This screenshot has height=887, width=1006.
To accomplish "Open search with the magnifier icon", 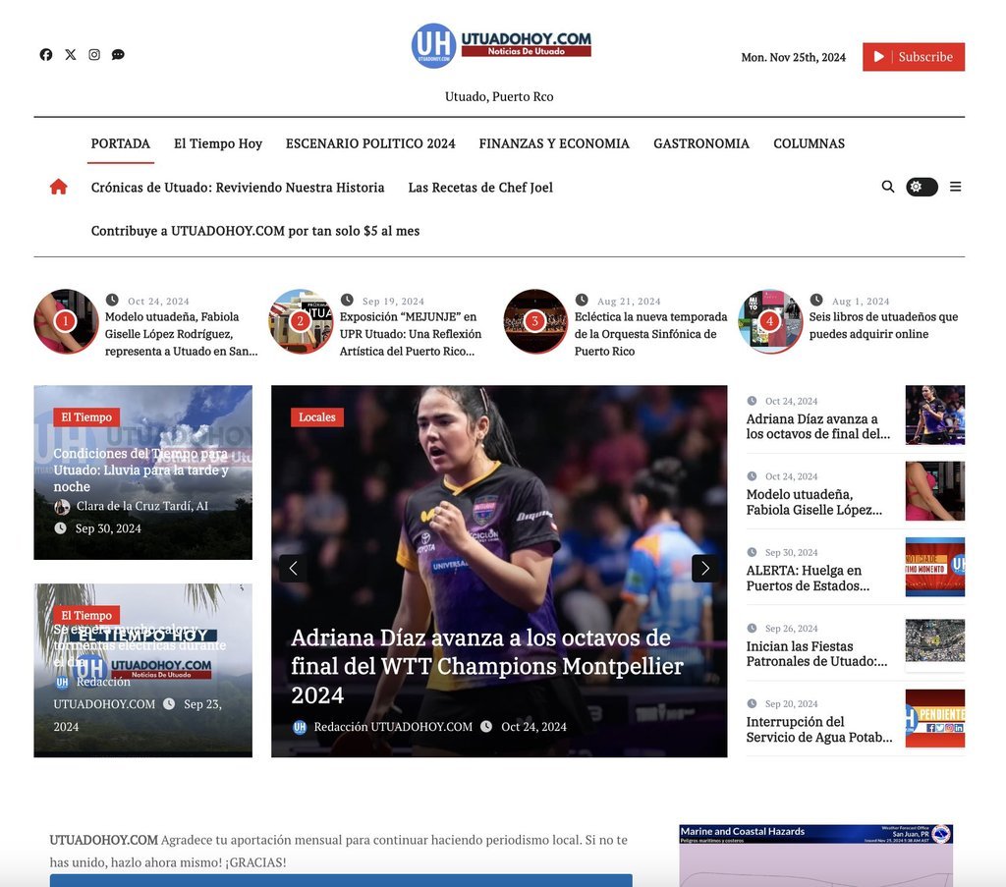I will (x=888, y=187).
